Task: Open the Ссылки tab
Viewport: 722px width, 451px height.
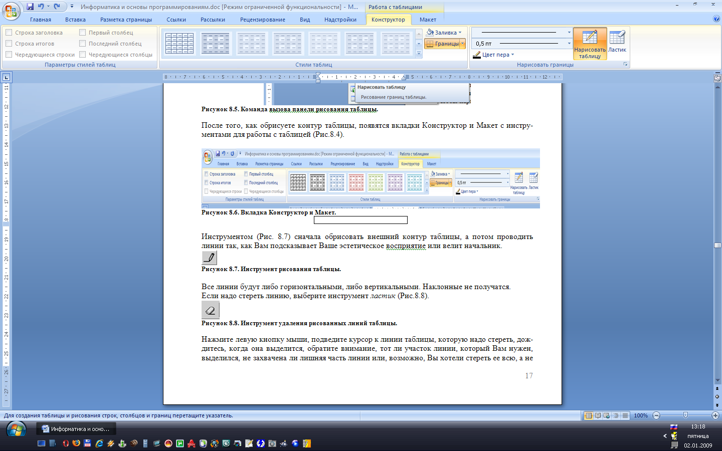Action: pos(176,20)
